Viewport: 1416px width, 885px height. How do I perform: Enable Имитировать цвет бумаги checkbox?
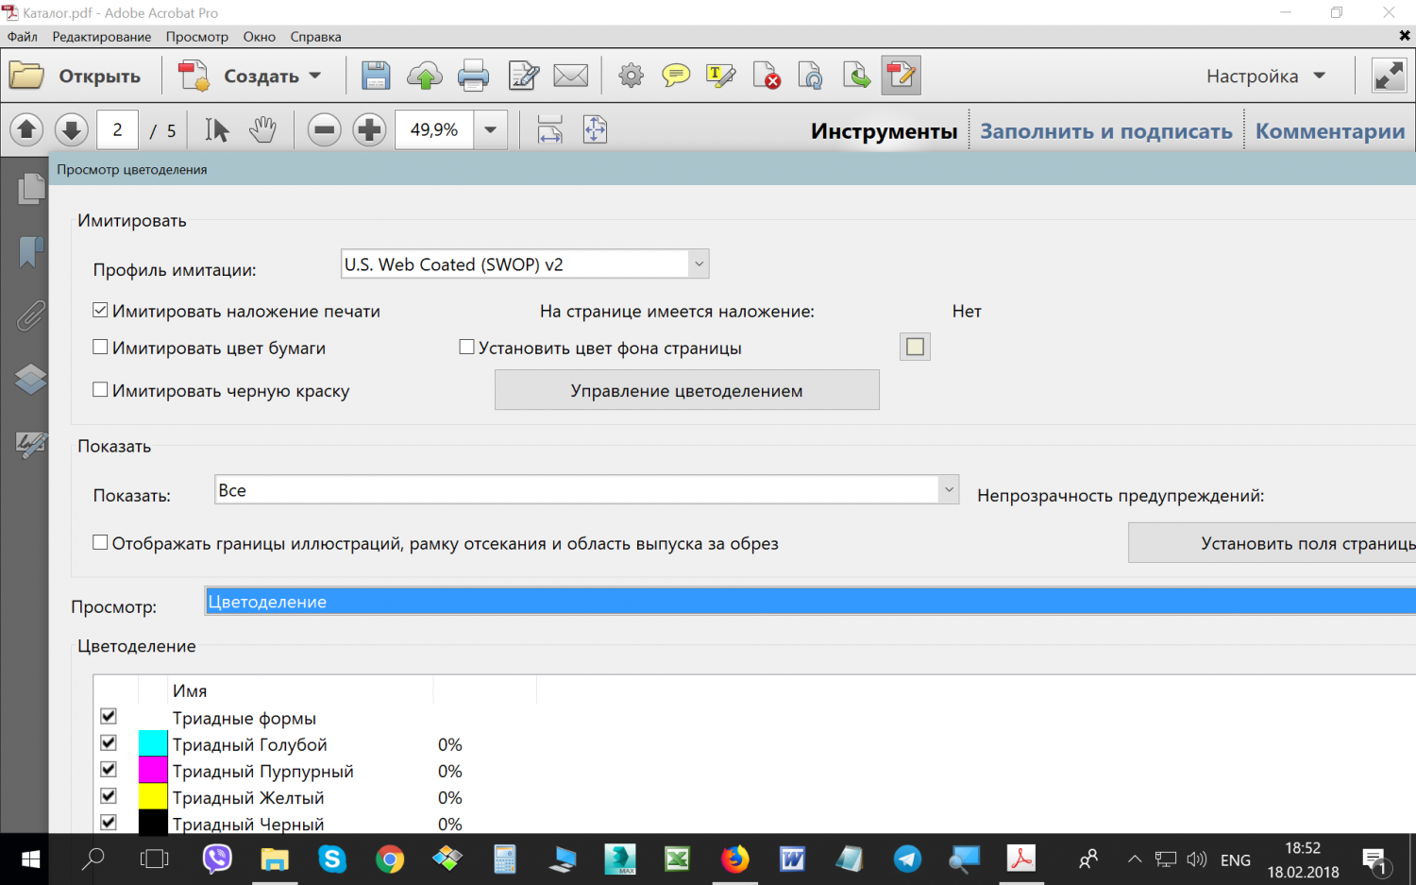coord(100,348)
